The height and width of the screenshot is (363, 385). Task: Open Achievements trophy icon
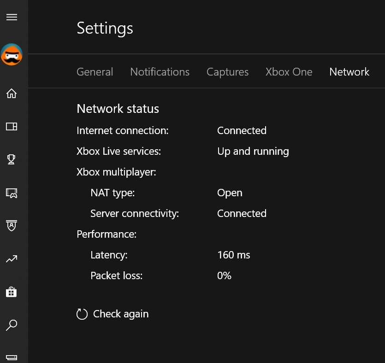point(12,159)
